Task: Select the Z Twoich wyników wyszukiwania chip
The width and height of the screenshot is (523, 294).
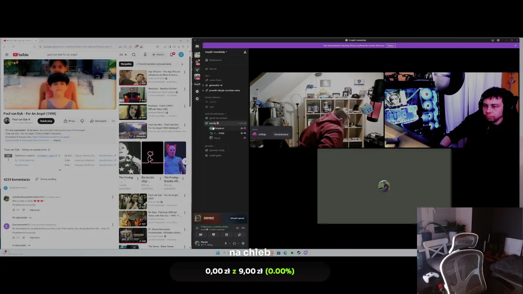Action: (x=154, y=64)
